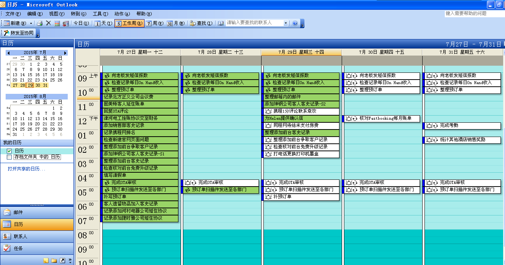
Task: Select August 15 in the mini calendar
Action: tap(53, 119)
